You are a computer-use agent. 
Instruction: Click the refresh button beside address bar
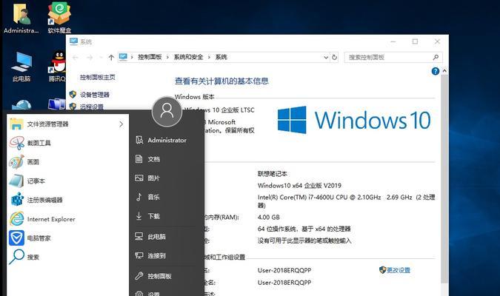334,58
